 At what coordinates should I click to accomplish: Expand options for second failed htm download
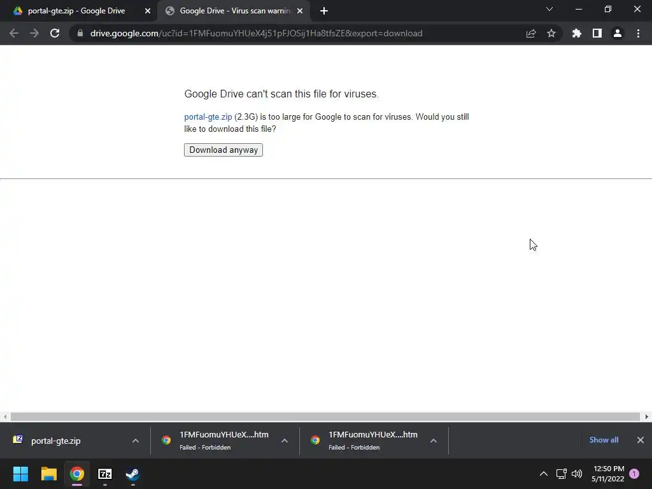coord(433,441)
